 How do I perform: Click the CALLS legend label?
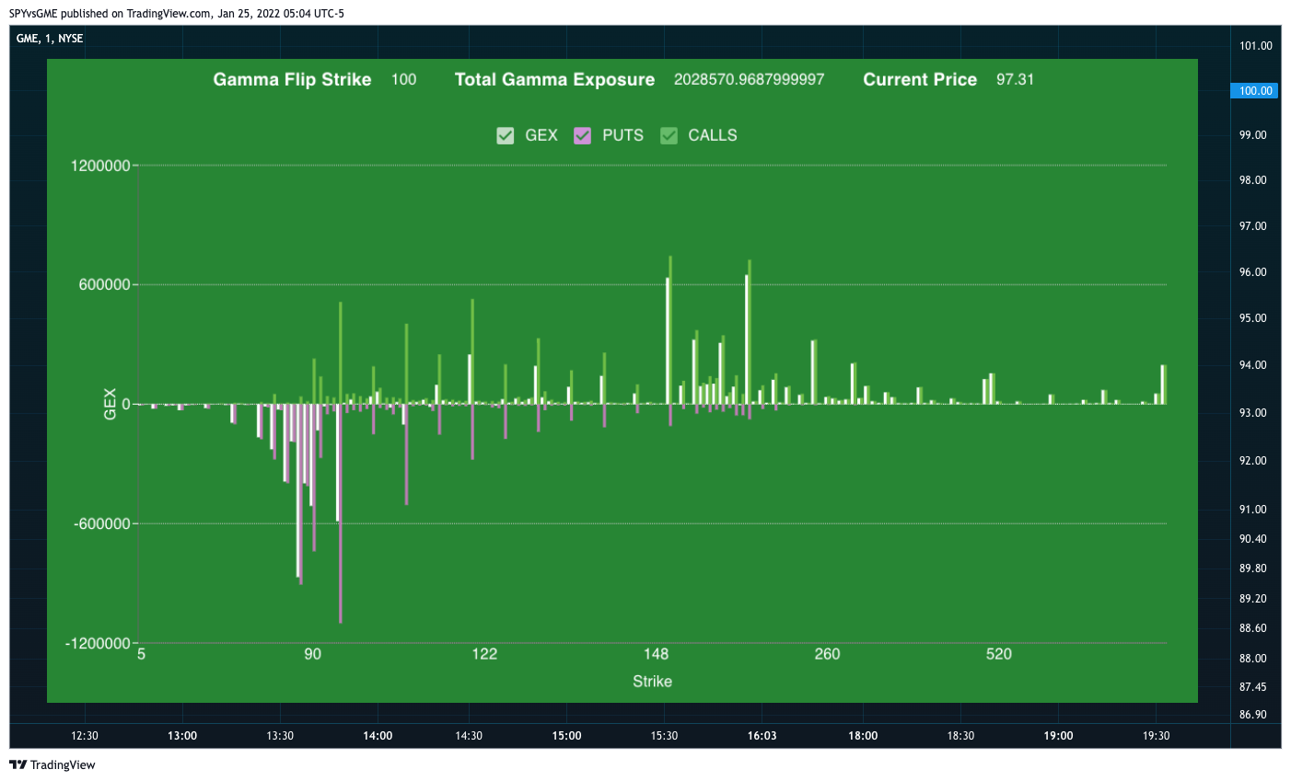(x=713, y=135)
